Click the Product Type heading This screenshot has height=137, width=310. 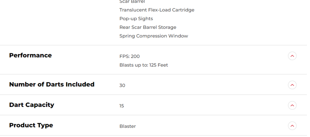[x=31, y=125]
